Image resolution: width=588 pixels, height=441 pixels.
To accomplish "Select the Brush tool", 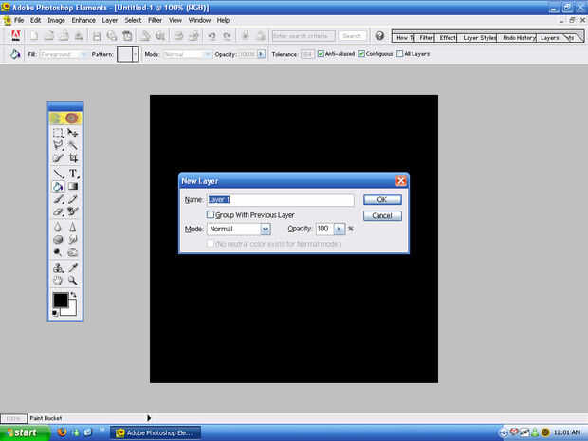I will point(58,199).
